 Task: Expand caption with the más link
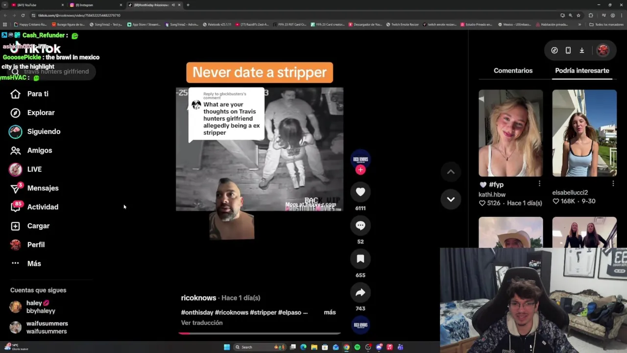(330, 312)
